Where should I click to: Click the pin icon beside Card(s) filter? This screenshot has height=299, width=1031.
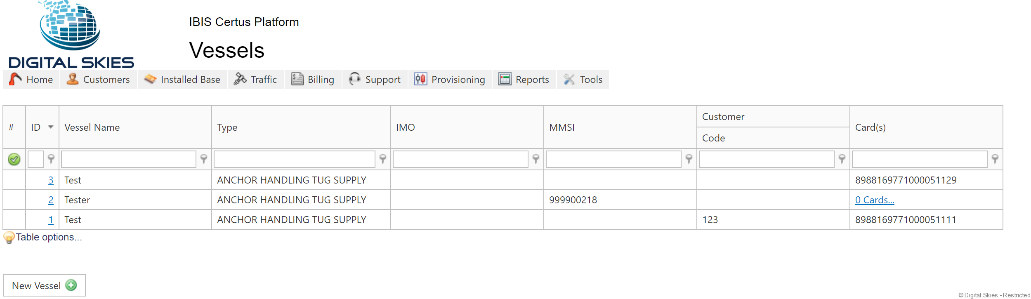pyautogui.click(x=995, y=159)
